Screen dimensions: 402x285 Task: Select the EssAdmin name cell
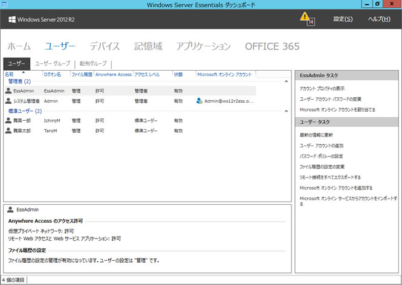click(24, 91)
